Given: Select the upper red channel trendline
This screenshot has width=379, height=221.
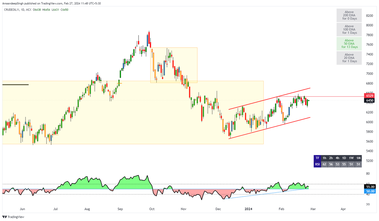Looking at the screenshot, I should pyautogui.click(x=269, y=99).
